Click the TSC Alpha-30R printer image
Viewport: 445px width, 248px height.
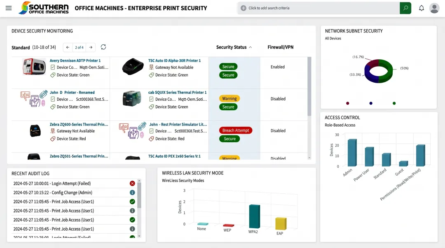click(133, 67)
